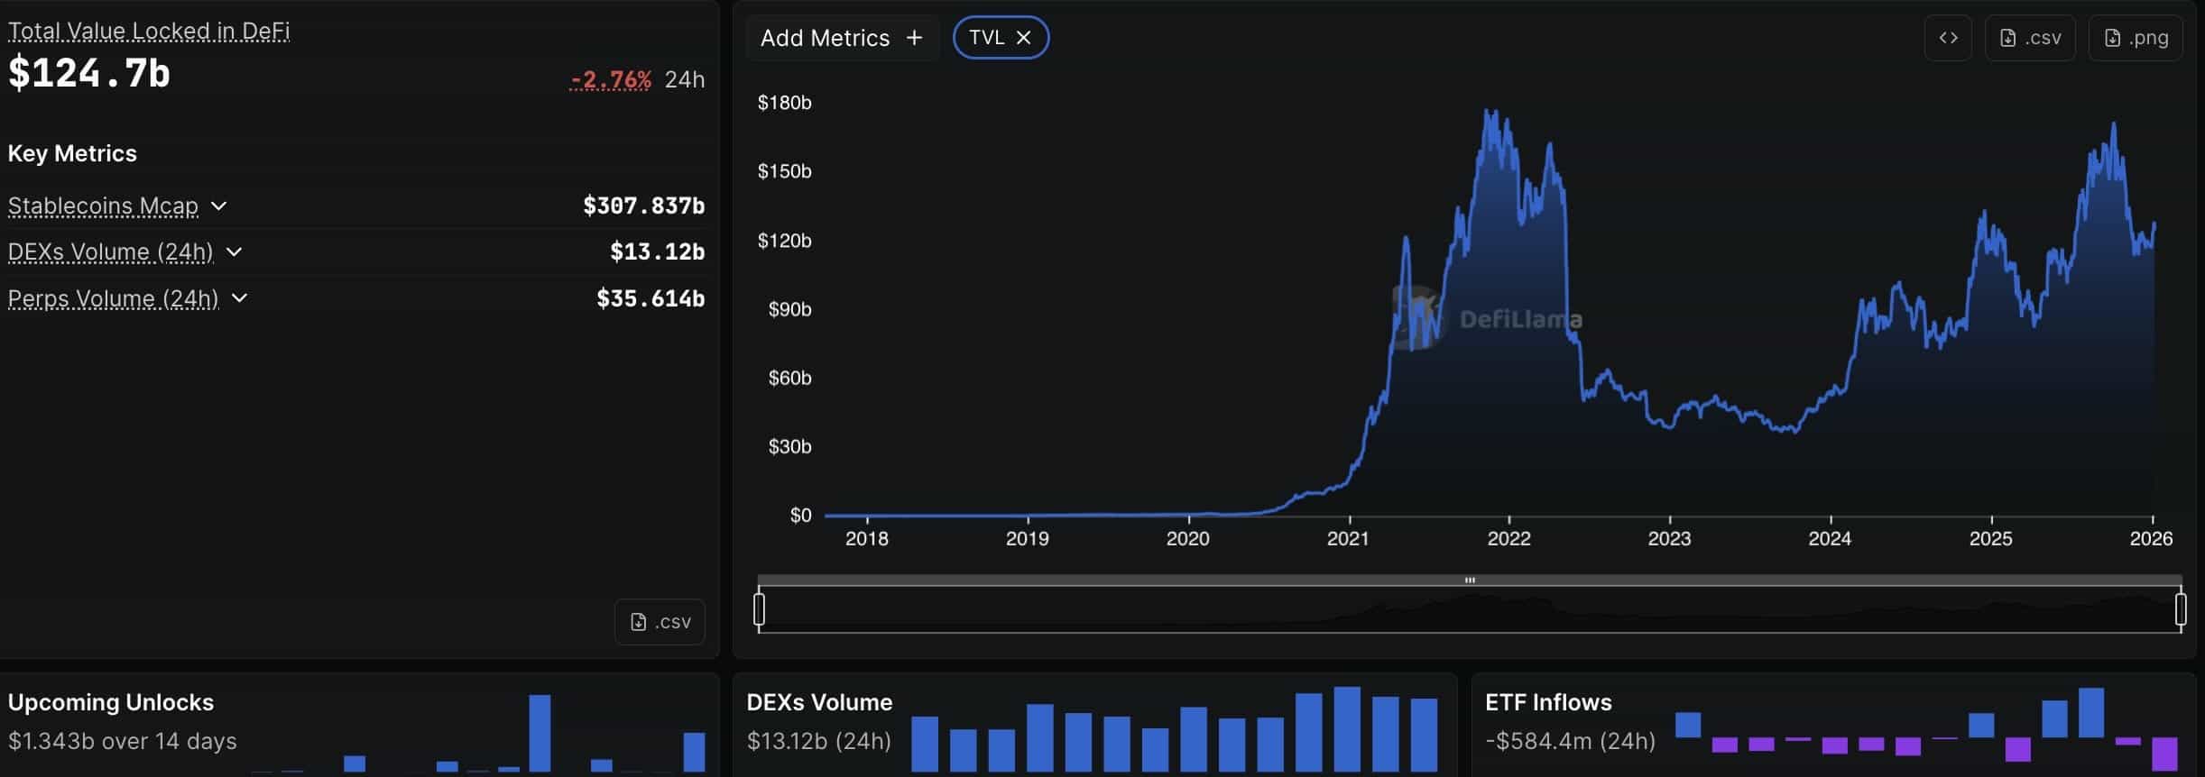Viewport: 2205px width, 777px height.
Task: Export chart as .png image
Action: point(2135,38)
